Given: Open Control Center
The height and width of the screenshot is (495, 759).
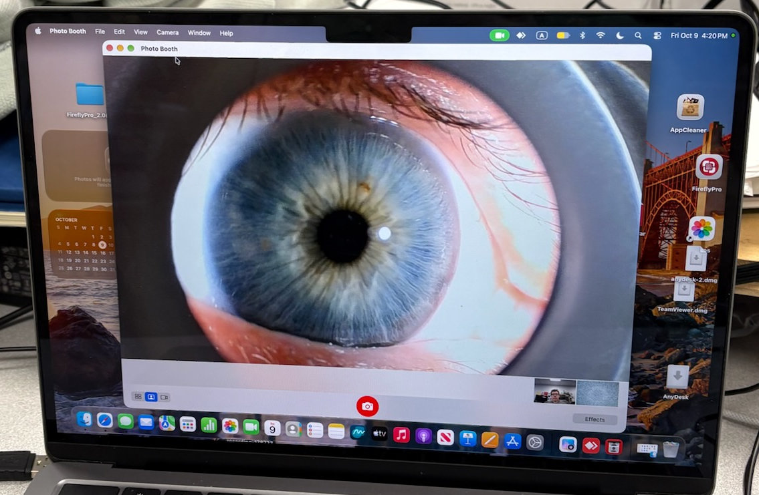Looking at the screenshot, I should 657,36.
